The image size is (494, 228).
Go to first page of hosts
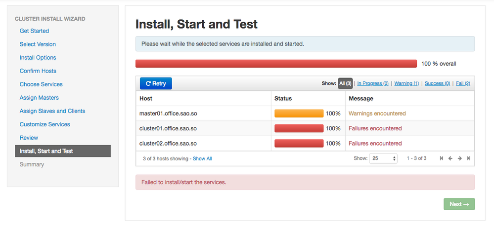pyautogui.click(x=441, y=158)
